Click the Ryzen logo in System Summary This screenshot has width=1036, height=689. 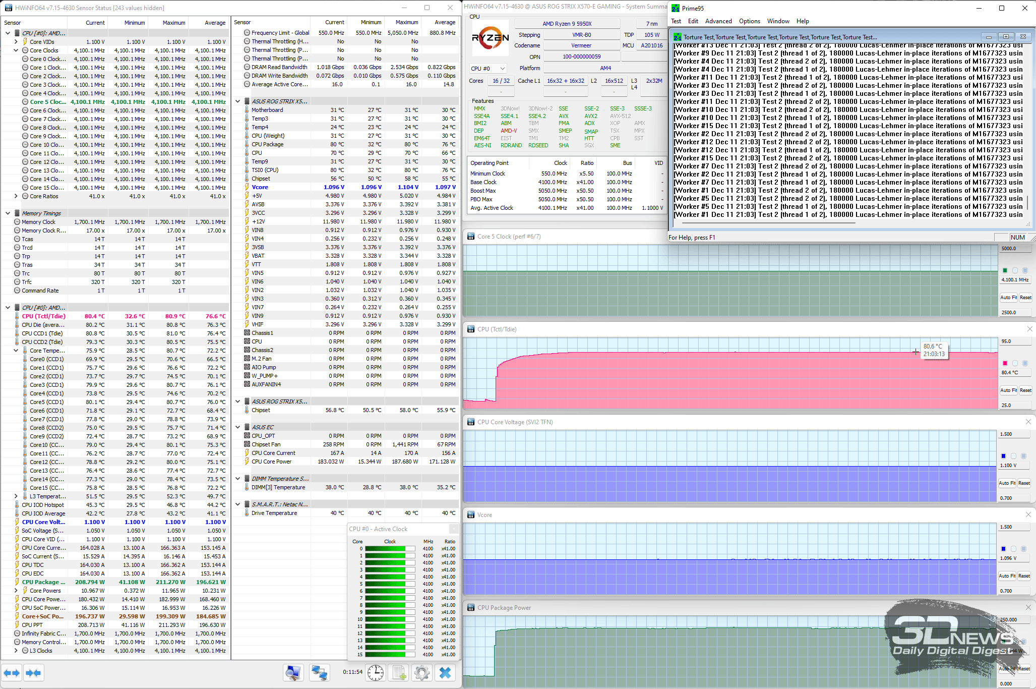490,38
